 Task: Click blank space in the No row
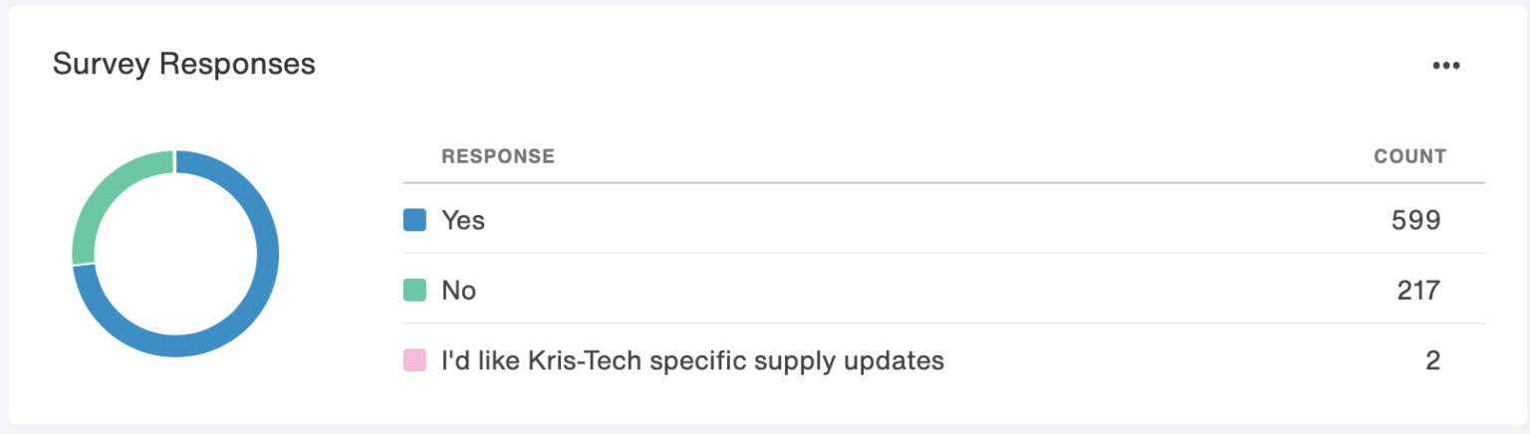(896, 290)
